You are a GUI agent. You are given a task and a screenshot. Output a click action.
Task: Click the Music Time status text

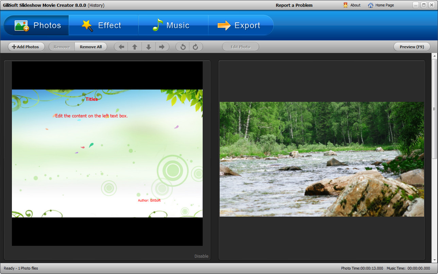[408, 268]
